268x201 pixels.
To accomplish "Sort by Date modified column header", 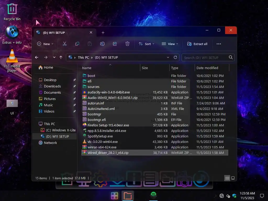I will 207,68.
